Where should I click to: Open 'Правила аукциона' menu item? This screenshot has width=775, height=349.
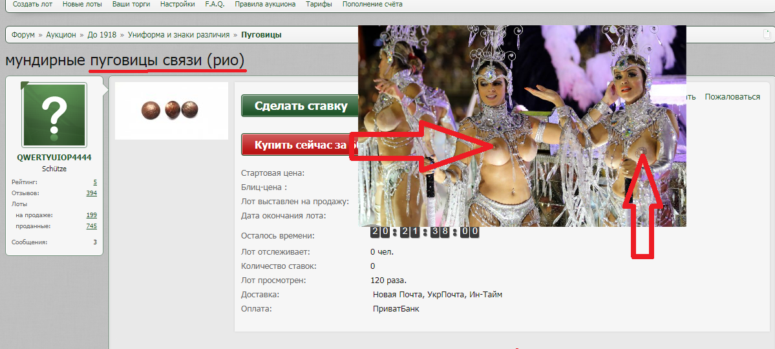tap(266, 4)
